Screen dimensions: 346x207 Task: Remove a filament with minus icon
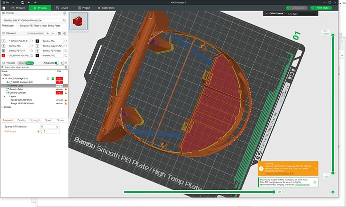53,33
